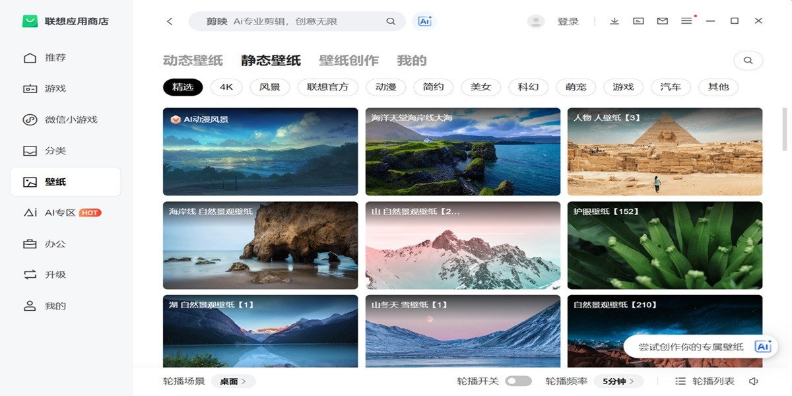Open the 壁纸创作 tab

pyautogui.click(x=348, y=59)
